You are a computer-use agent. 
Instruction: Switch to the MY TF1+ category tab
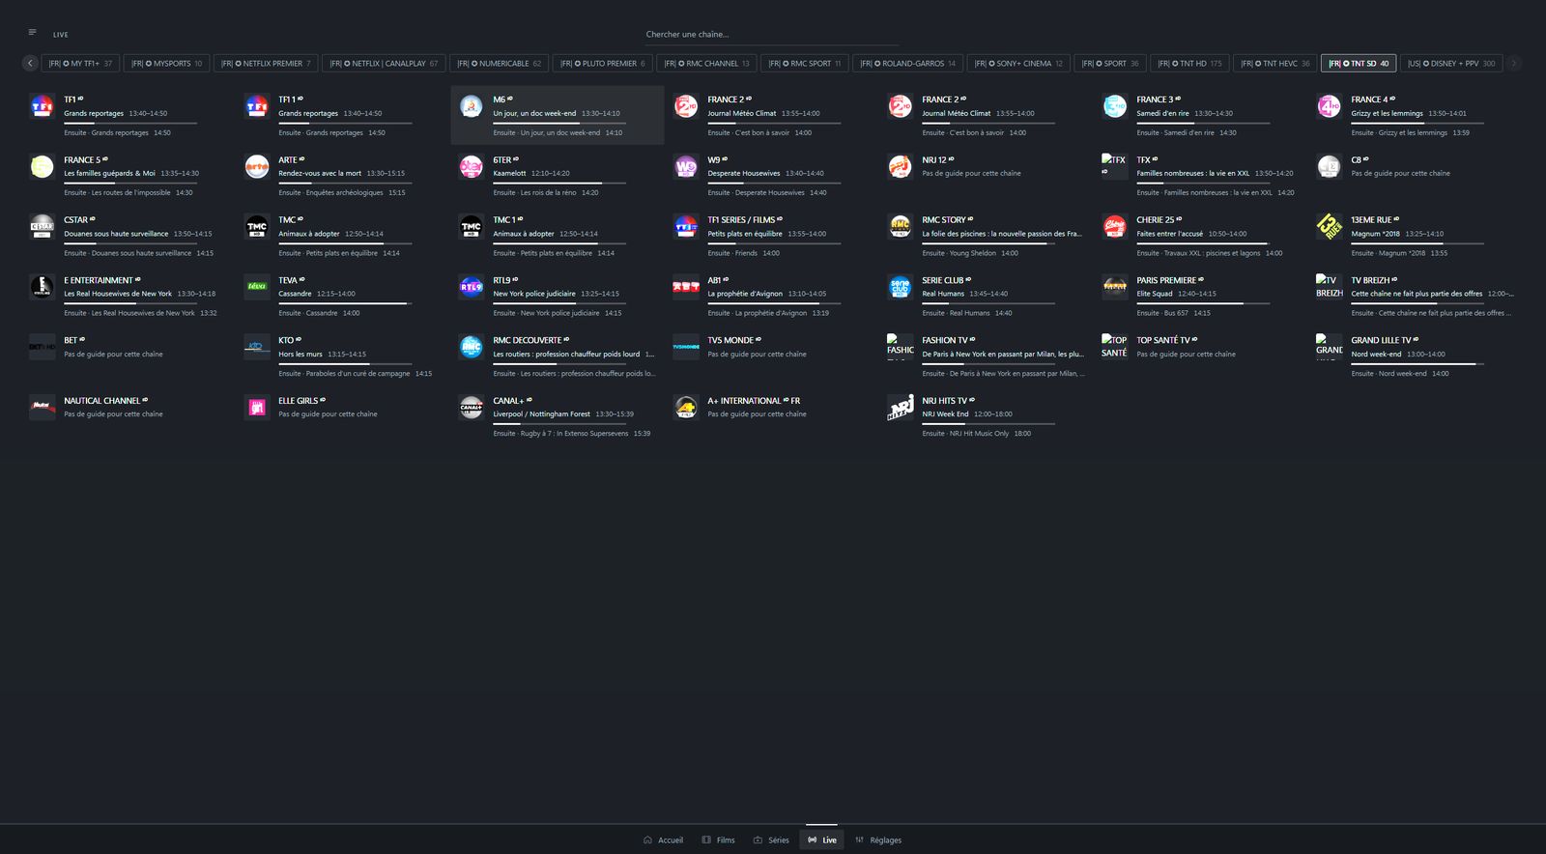point(80,64)
